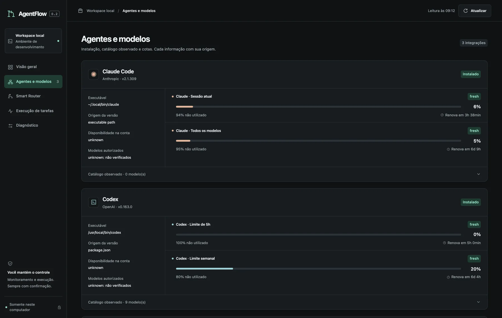Click clock icon beside Renova em 3h 38min
The image size is (502, 318).
442,115
